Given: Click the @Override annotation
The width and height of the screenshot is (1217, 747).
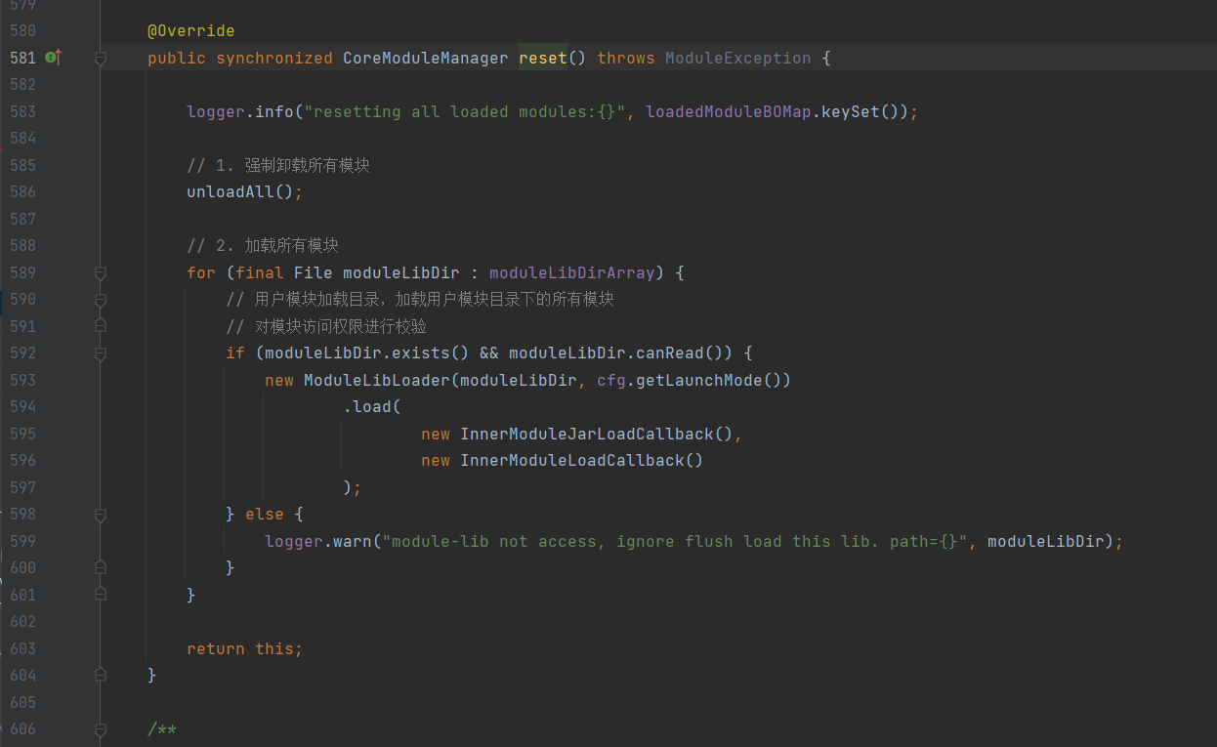Looking at the screenshot, I should (x=190, y=31).
